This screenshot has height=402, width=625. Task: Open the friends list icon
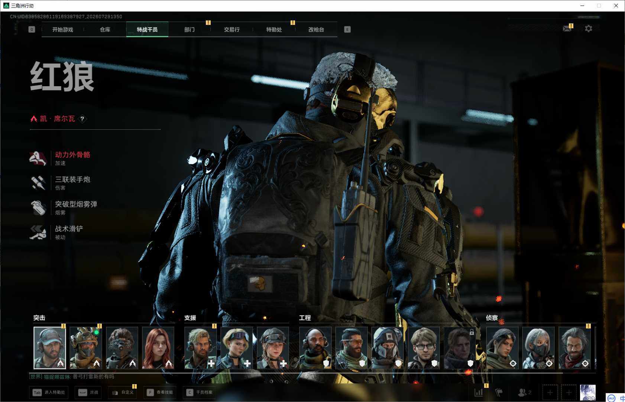click(524, 392)
